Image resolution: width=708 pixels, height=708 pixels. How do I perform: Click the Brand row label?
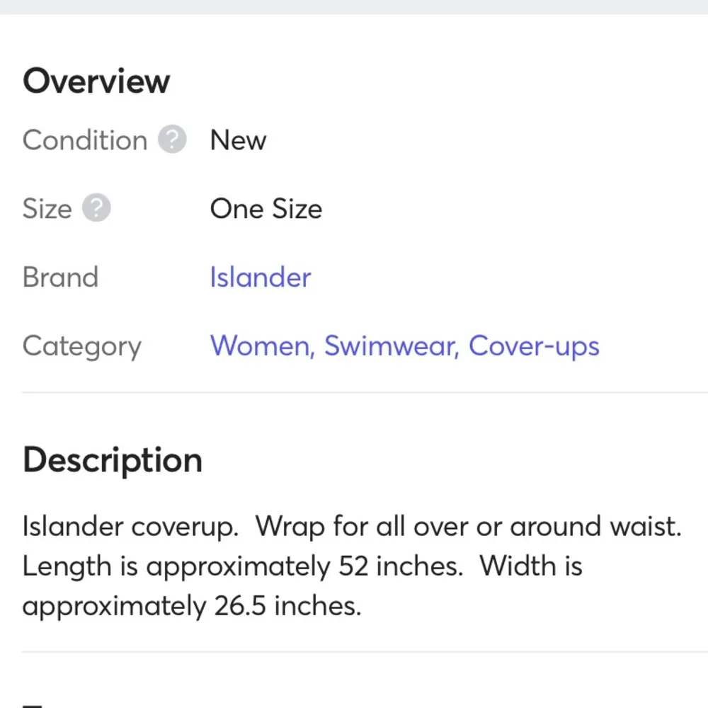60,277
